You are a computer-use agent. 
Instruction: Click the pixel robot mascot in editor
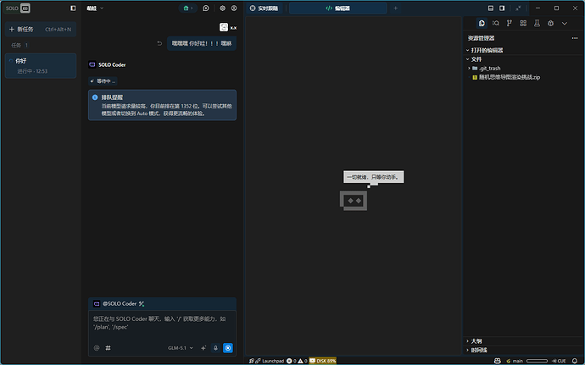[354, 201]
